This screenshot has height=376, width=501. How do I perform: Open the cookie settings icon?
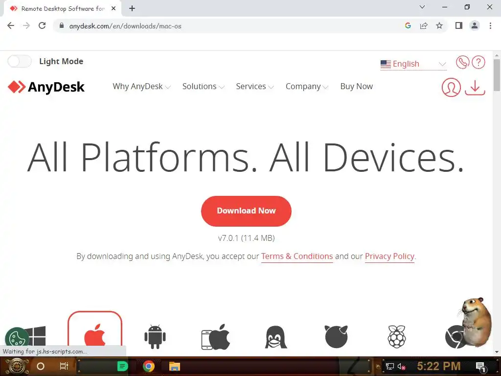[16, 338]
